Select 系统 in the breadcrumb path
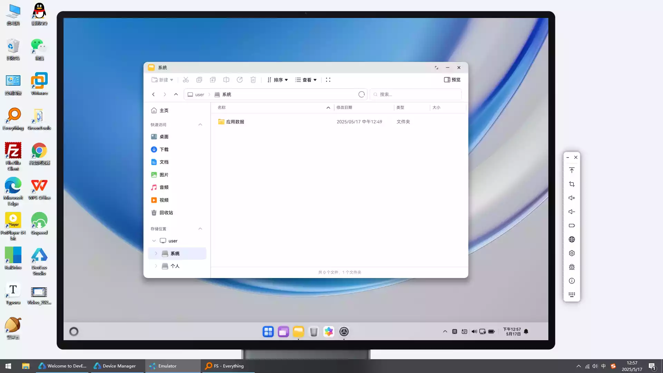 pos(223,94)
